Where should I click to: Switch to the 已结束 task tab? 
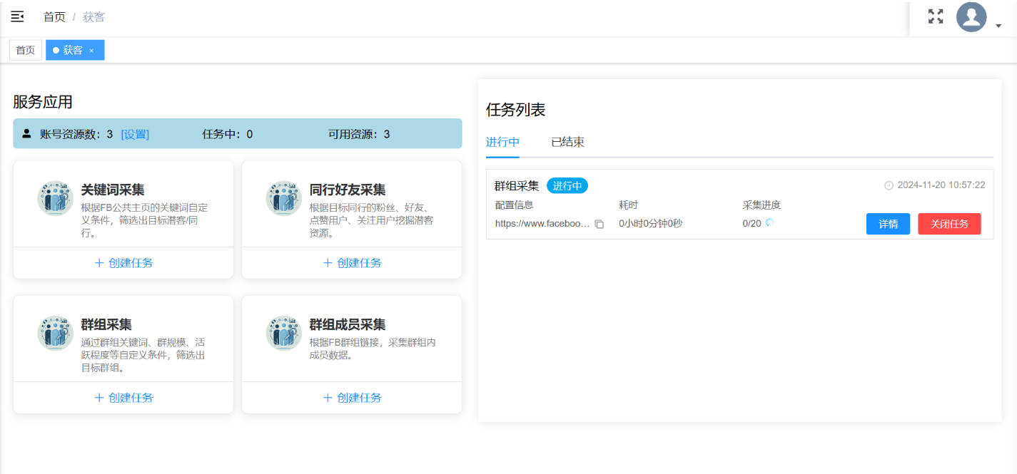[568, 142]
